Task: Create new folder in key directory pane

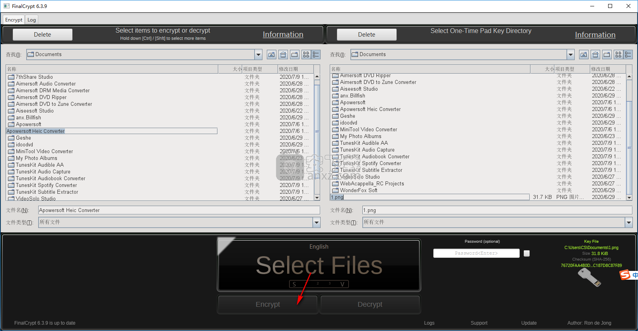Action: [607, 55]
